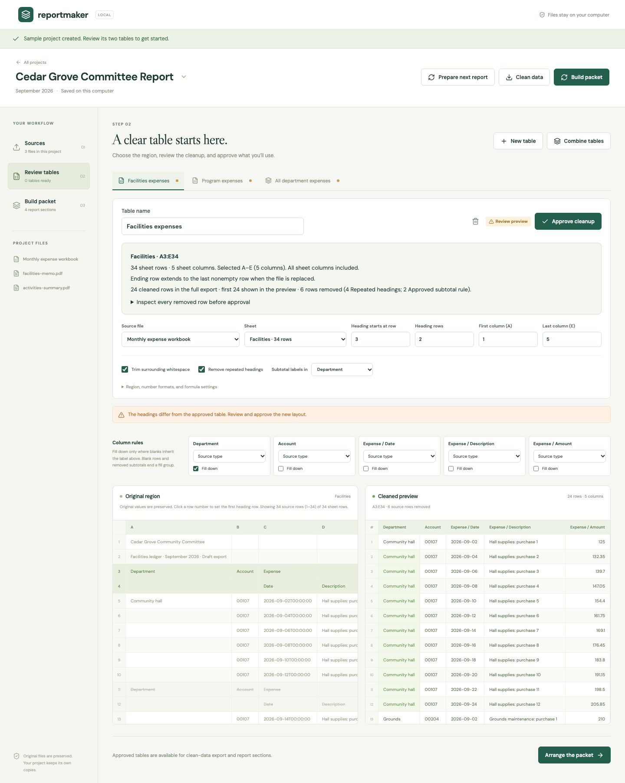Click the Build packet layers icon in workflow
Screen dimensions: 625x783
click(16, 205)
